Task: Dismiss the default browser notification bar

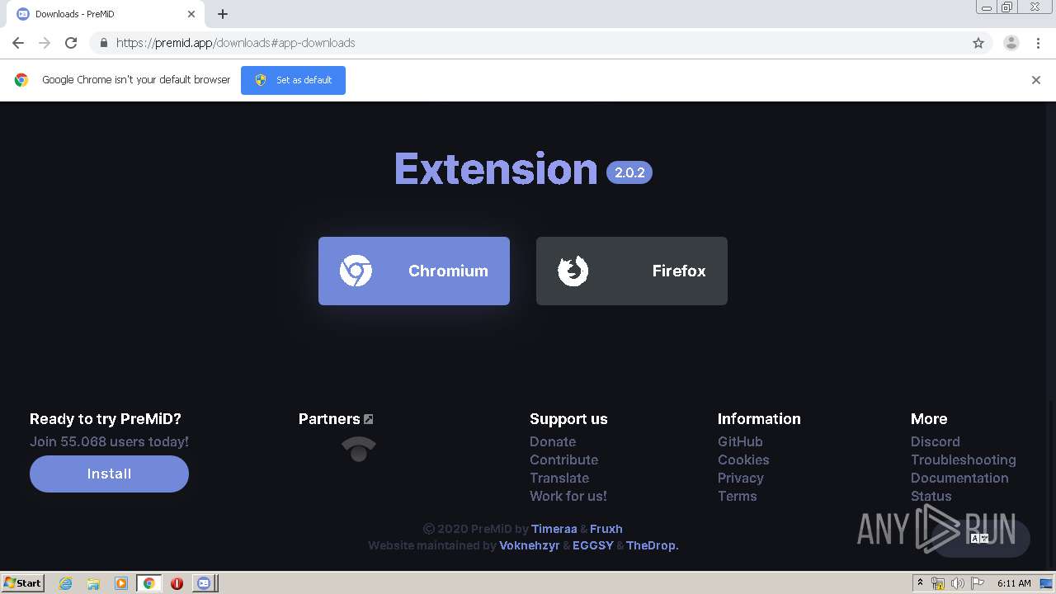Action: click(1036, 80)
